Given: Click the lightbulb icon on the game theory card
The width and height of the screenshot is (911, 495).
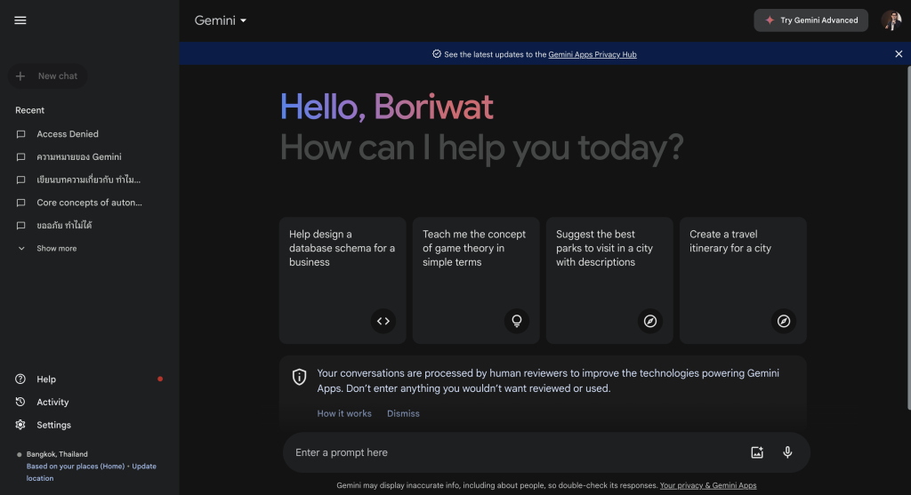Looking at the screenshot, I should click(517, 321).
